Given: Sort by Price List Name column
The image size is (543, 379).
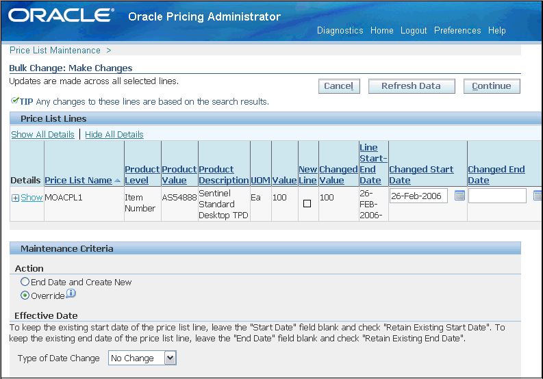Looking at the screenshot, I should (x=78, y=181).
